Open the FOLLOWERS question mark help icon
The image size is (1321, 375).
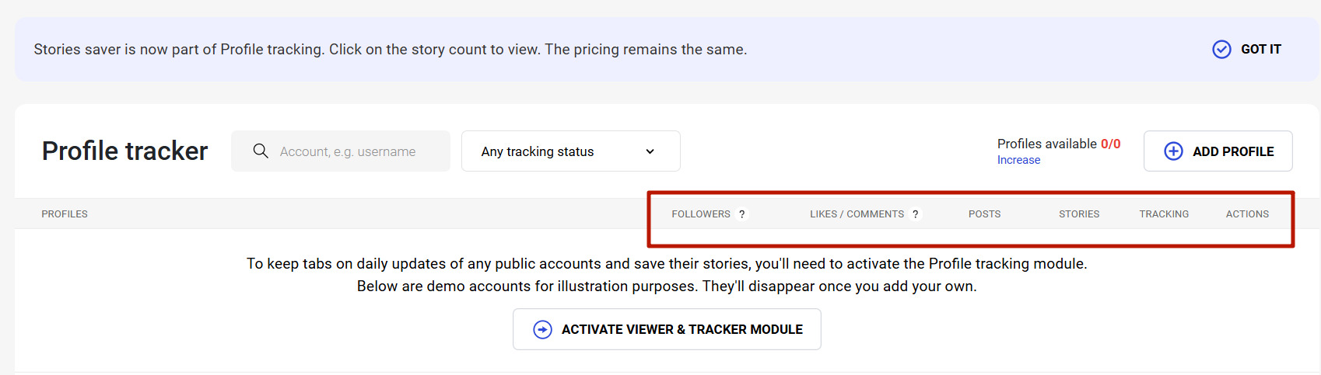click(x=741, y=214)
